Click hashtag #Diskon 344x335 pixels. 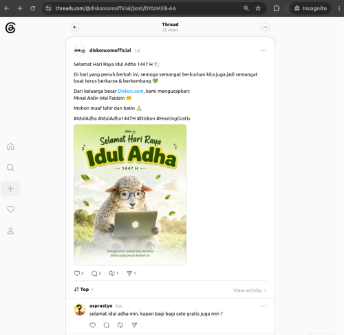click(146, 118)
